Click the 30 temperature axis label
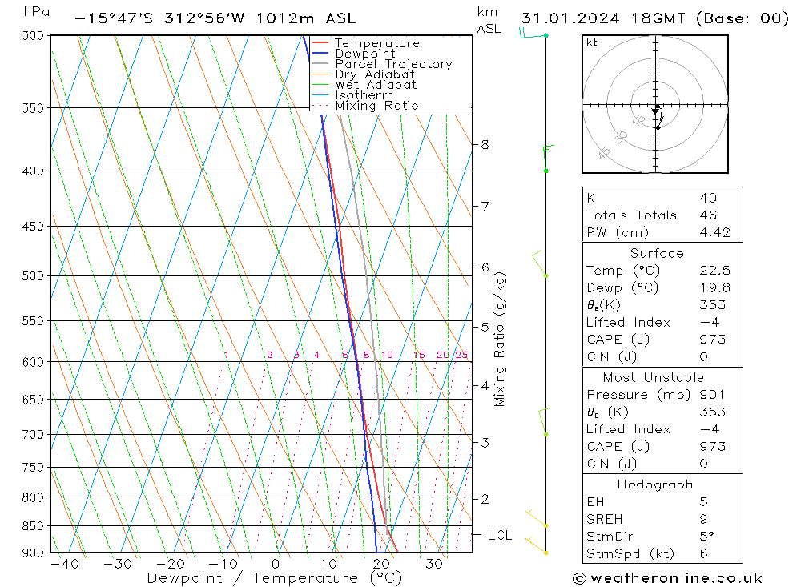This screenshot has width=801, height=587. [x=433, y=564]
